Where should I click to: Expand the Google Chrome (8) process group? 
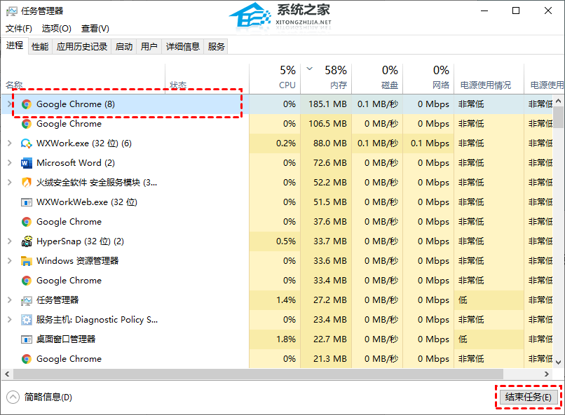(10, 104)
